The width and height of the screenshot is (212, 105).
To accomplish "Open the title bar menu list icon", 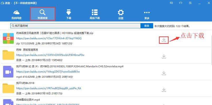I will coord(190,3).
